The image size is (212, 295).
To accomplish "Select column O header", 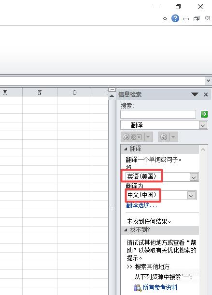I will (75, 93).
